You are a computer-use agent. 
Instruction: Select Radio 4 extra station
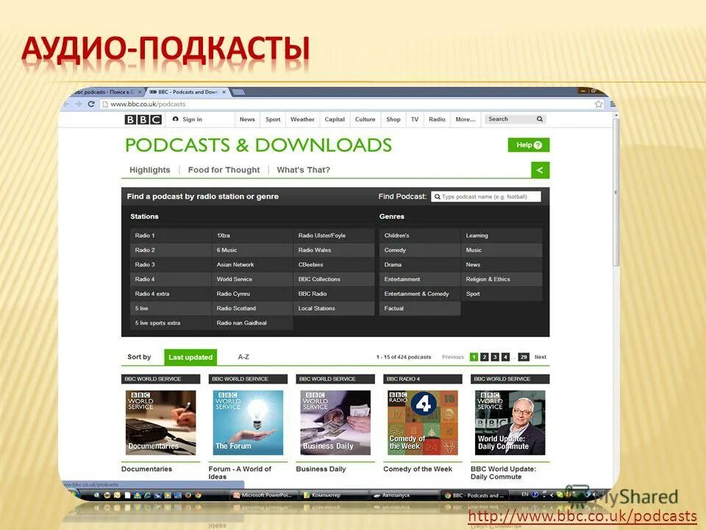(x=170, y=294)
